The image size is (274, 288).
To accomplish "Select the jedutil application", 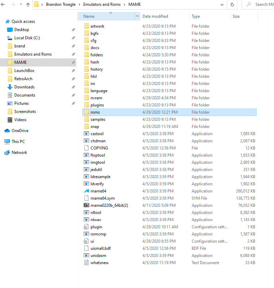I will (96, 170).
